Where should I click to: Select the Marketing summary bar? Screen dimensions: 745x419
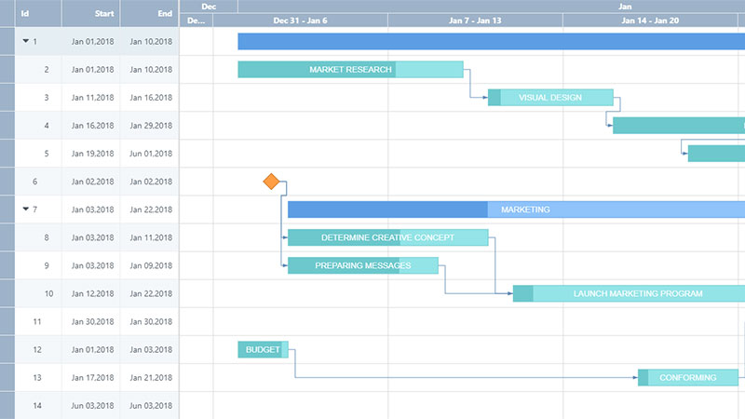pyautogui.click(x=517, y=209)
